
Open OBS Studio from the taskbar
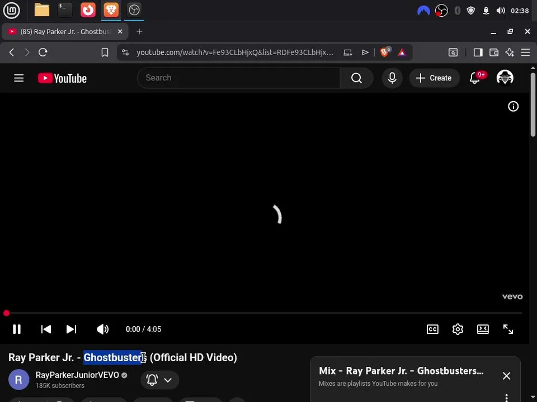click(x=134, y=10)
